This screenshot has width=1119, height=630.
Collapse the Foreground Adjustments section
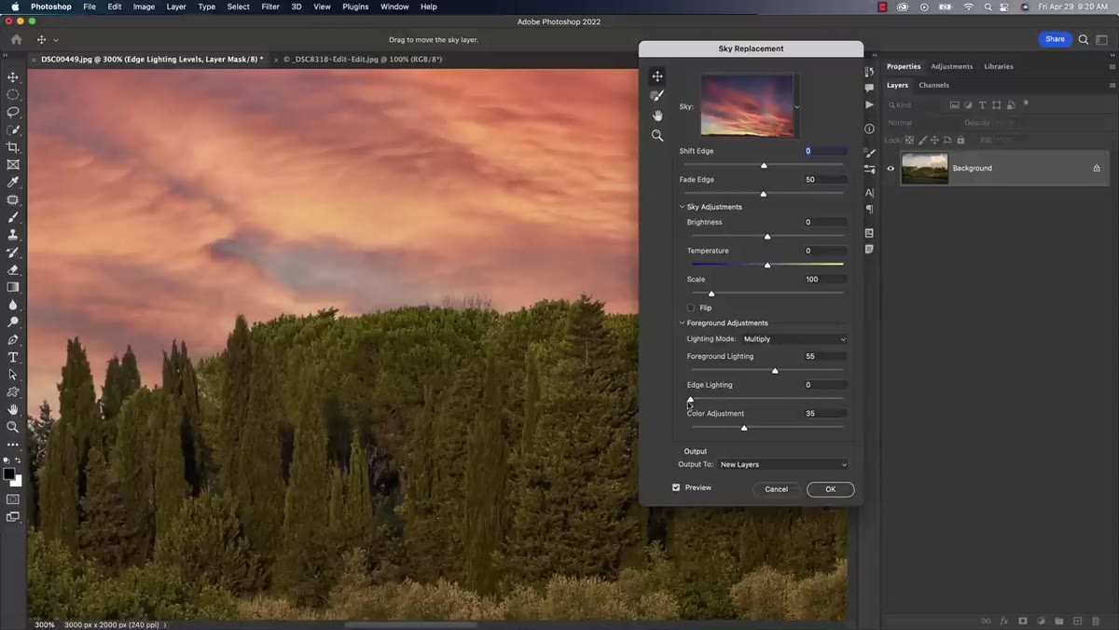pos(682,323)
